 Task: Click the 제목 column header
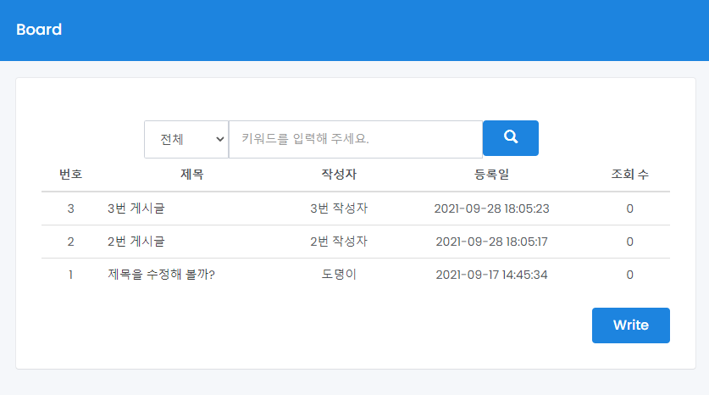click(192, 175)
